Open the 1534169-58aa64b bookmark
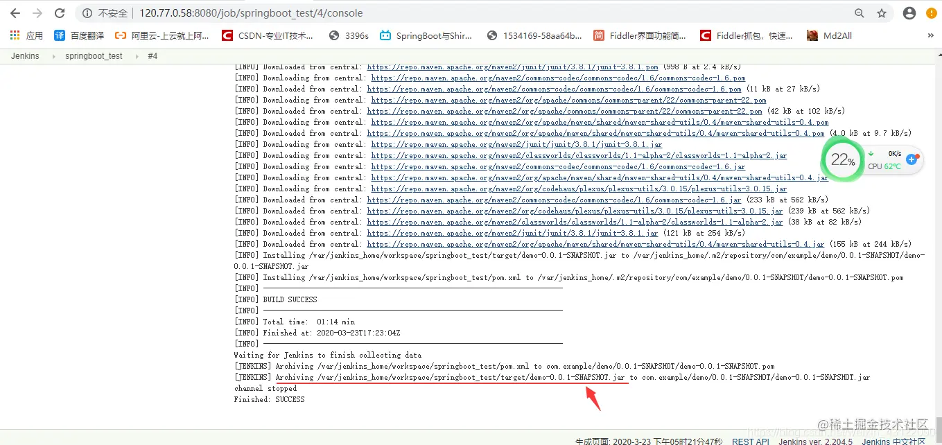The width and height of the screenshot is (942, 445). (x=534, y=35)
